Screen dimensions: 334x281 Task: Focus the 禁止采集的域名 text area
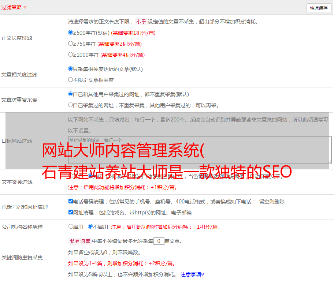[200, 150]
